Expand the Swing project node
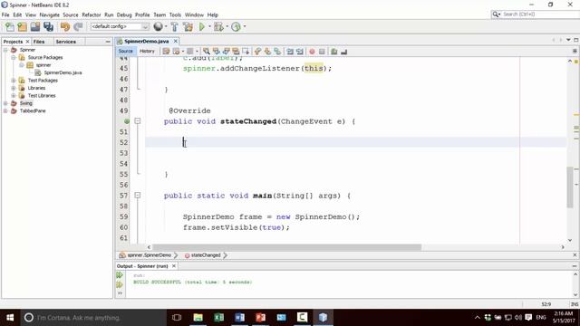The image size is (580, 326). coord(5,103)
